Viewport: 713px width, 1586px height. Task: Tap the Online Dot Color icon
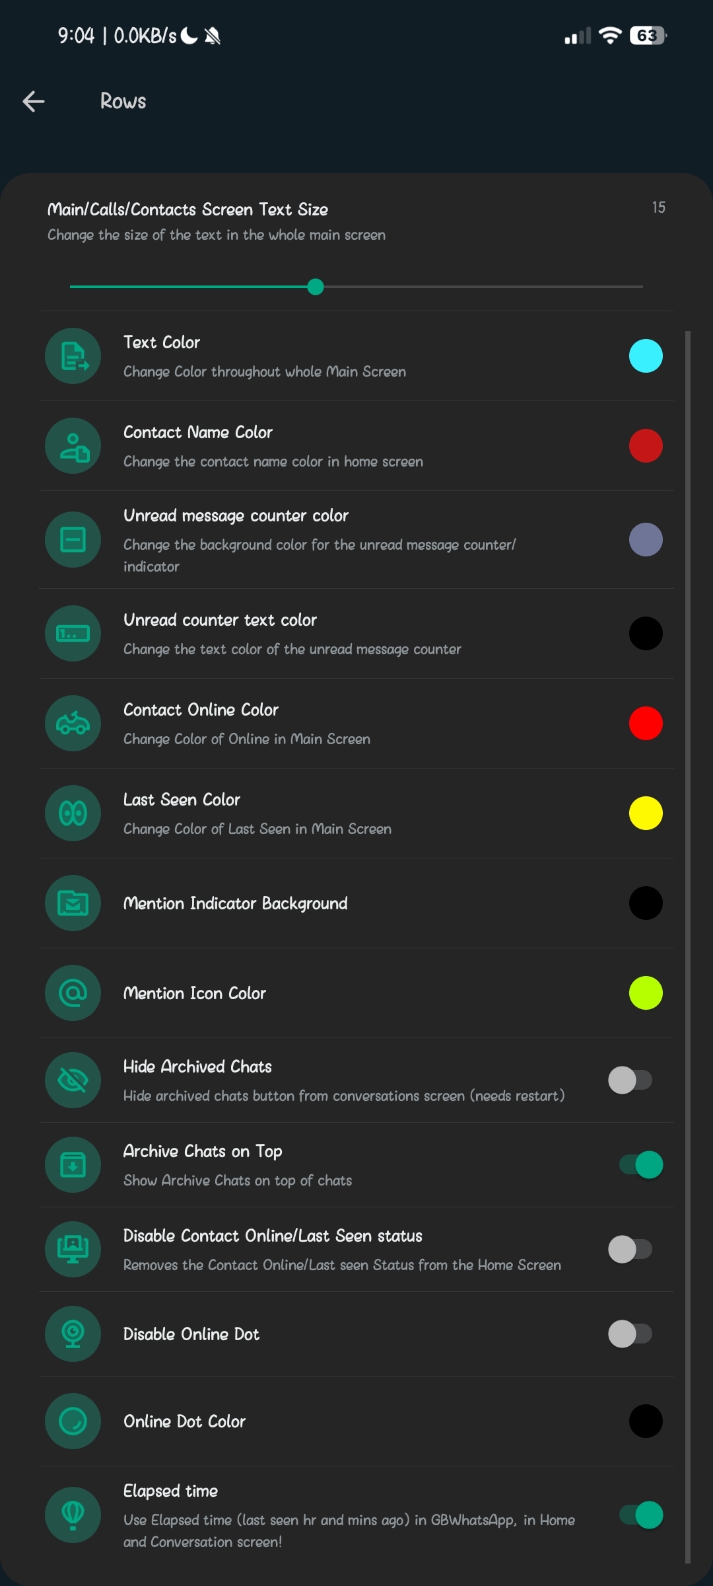73,1421
